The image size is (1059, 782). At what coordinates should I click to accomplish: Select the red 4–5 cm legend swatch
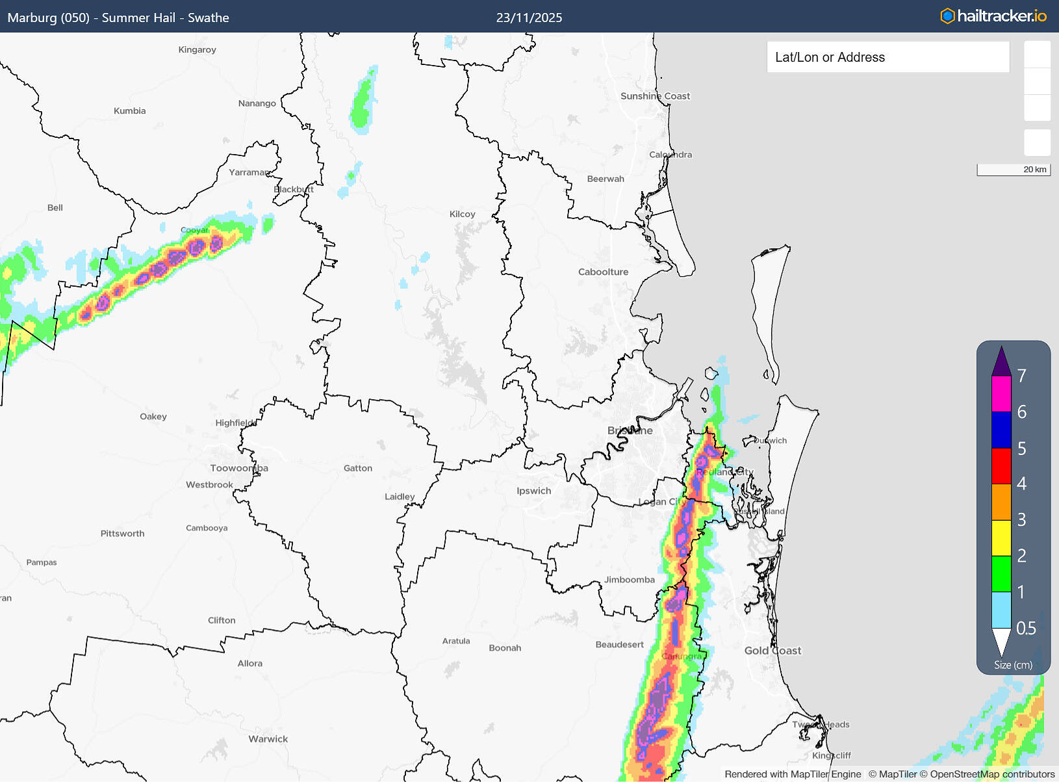[1001, 465]
